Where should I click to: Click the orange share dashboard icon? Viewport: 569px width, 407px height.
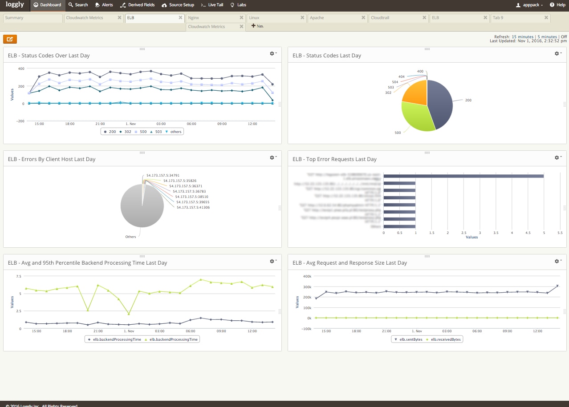click(x=10, y=39)
